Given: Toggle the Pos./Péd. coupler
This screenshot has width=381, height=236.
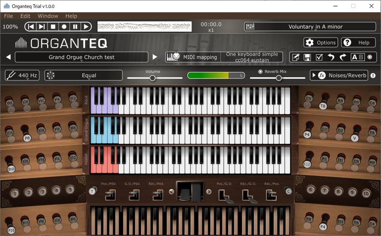Looking at the screenshot, I should [x=110, y=195].
